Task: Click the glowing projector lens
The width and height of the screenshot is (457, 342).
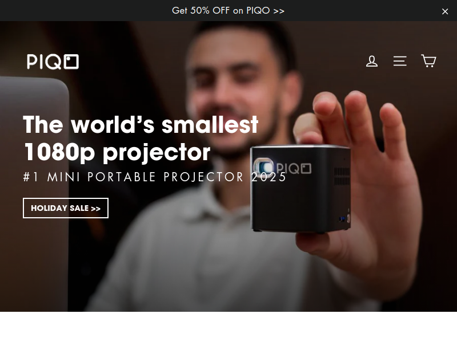Action: tap(263, 166)
